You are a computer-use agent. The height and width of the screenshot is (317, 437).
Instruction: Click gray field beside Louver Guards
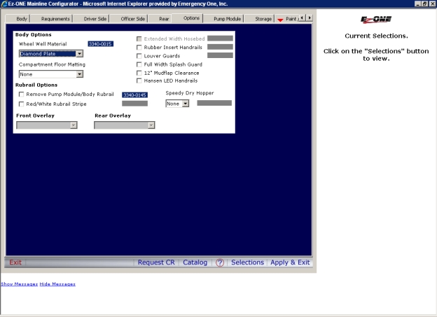click(220, 55)
